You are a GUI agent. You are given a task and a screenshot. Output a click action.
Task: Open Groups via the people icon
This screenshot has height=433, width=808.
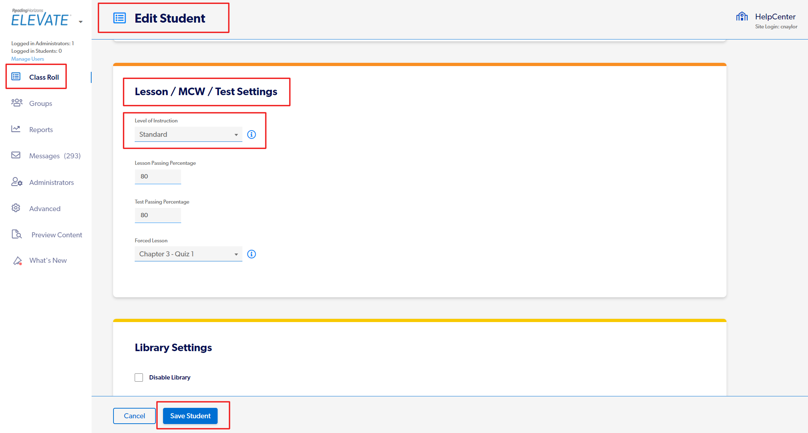click(x=17, y=103)
